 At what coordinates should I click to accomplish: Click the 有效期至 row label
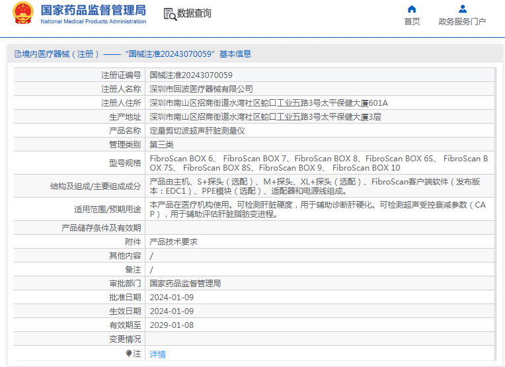(x=125, y=325)
